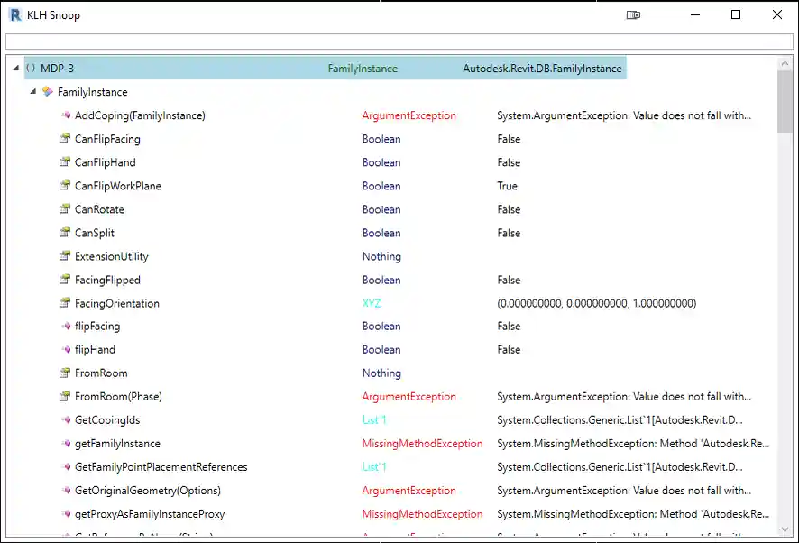Click the method icon beside AddCoping(FamilyInstance)
799x543 pixels.
click(x=65, y=115)
